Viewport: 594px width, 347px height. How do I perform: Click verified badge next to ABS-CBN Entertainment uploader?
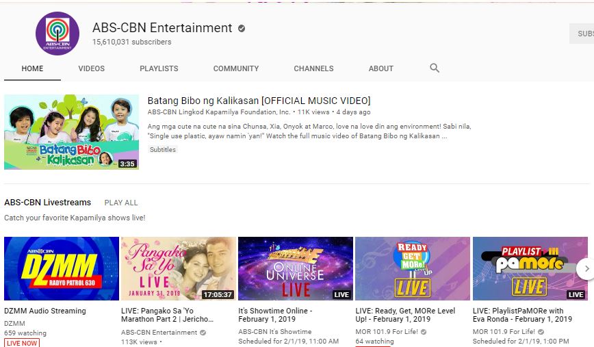(x=203, y=333)
